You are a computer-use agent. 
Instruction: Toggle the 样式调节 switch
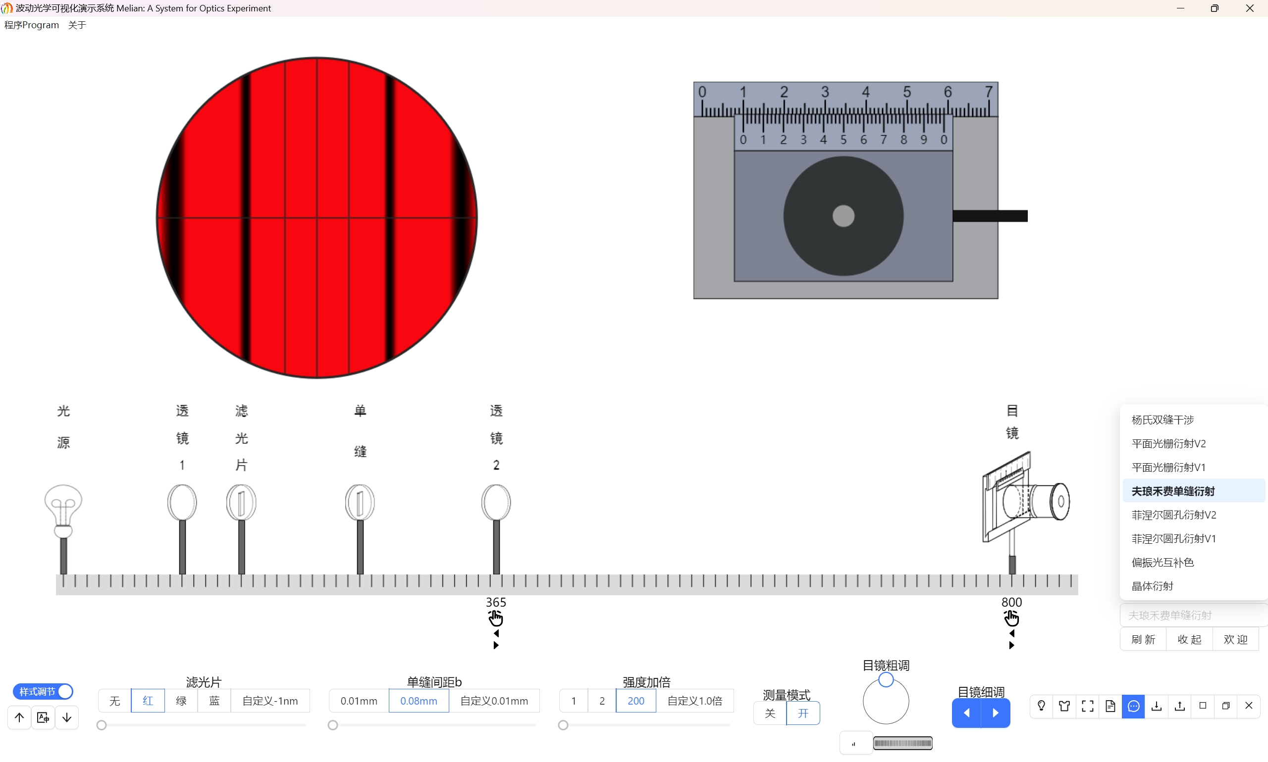(43, 691)
